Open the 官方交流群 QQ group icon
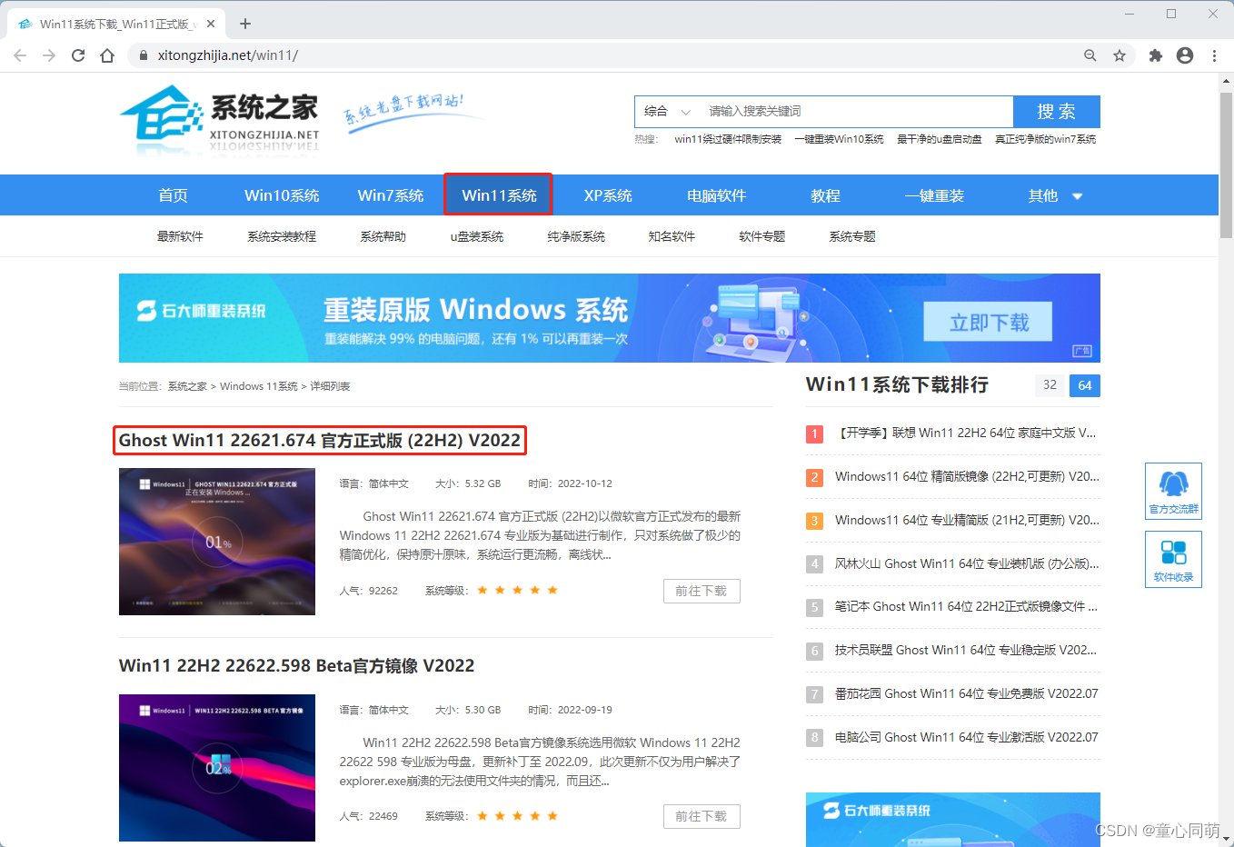 pos(1173,491)
